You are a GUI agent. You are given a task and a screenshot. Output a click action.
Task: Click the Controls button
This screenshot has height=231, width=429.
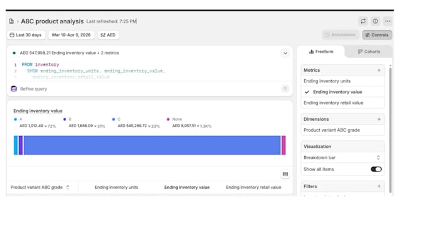pos(377,35)
